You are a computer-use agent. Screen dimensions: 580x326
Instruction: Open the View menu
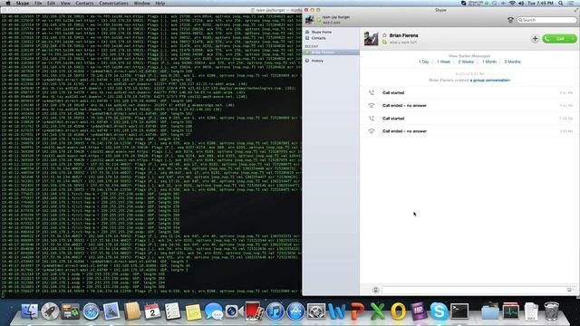click(65, 3)
